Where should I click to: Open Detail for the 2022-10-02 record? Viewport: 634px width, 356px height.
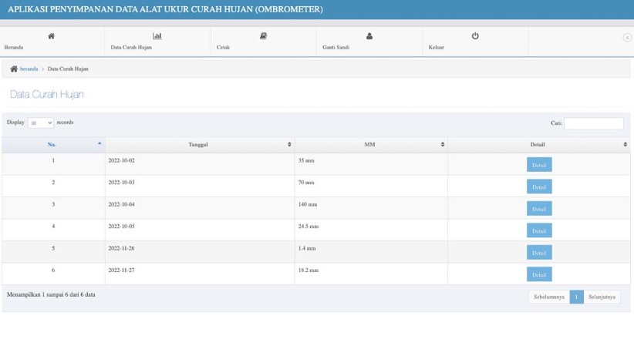539,165
